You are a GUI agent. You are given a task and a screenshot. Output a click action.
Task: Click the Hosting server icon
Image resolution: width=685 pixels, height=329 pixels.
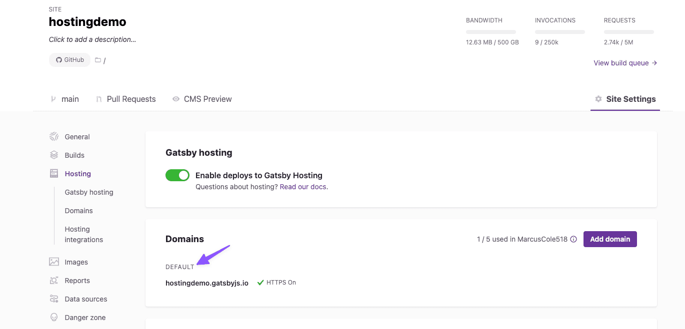[x=54, y=174]
